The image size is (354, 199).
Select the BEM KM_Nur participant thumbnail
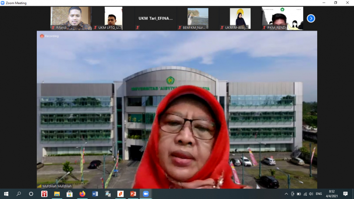click(198, 18)
